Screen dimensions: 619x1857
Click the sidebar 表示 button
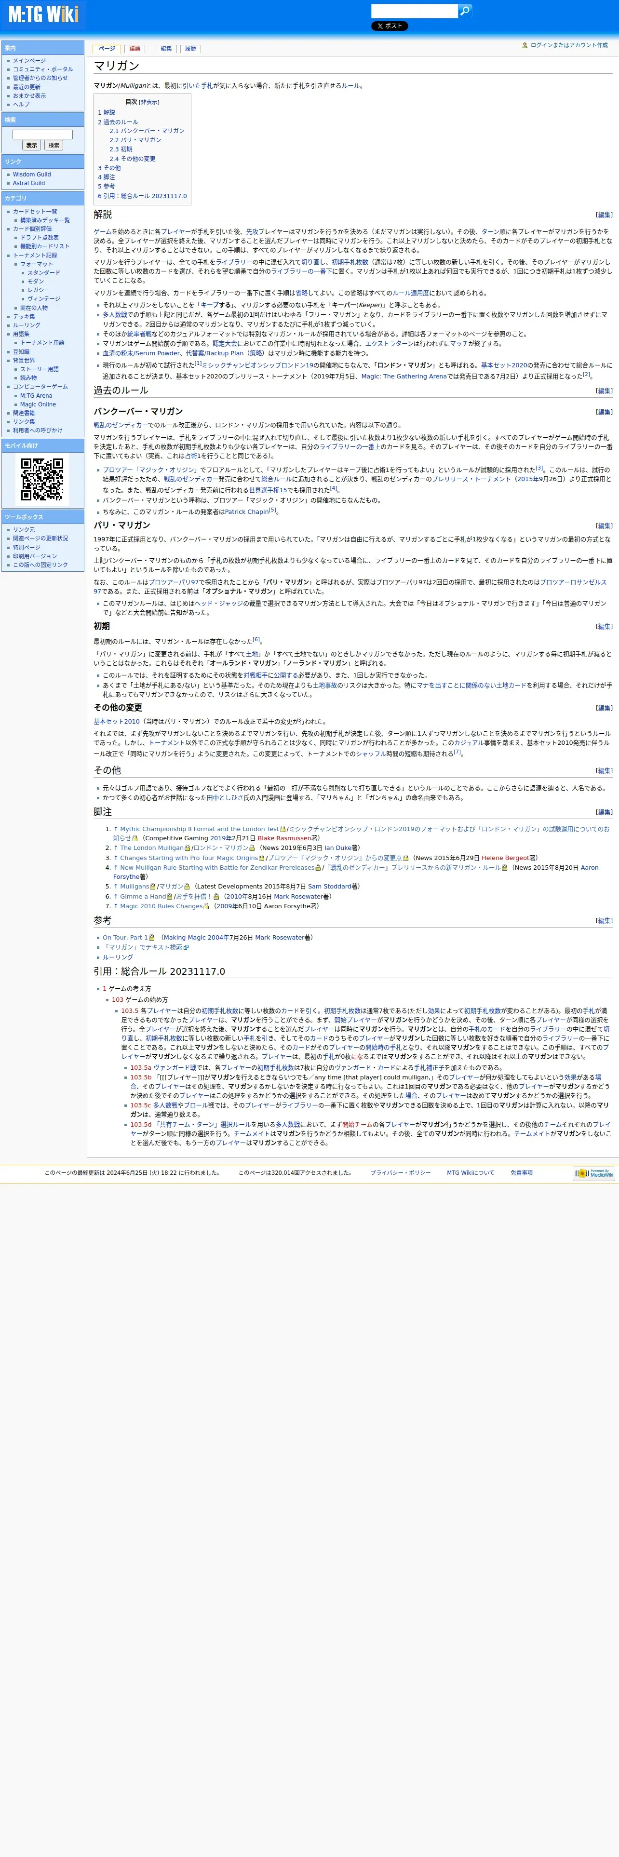(x=32, y=146)
